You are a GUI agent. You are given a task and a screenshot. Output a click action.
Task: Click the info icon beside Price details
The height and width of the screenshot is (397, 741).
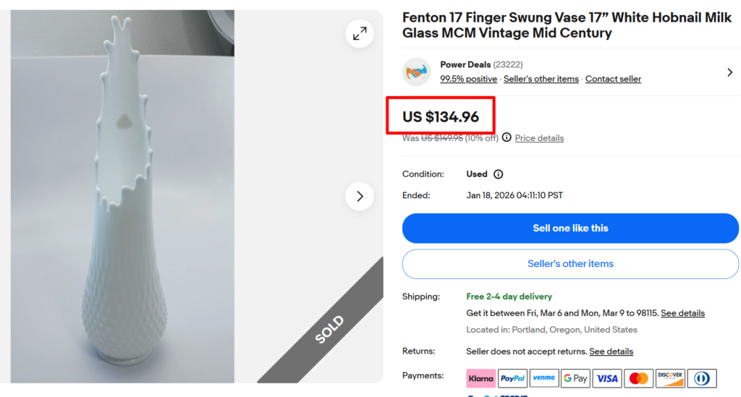pos(507,137)
